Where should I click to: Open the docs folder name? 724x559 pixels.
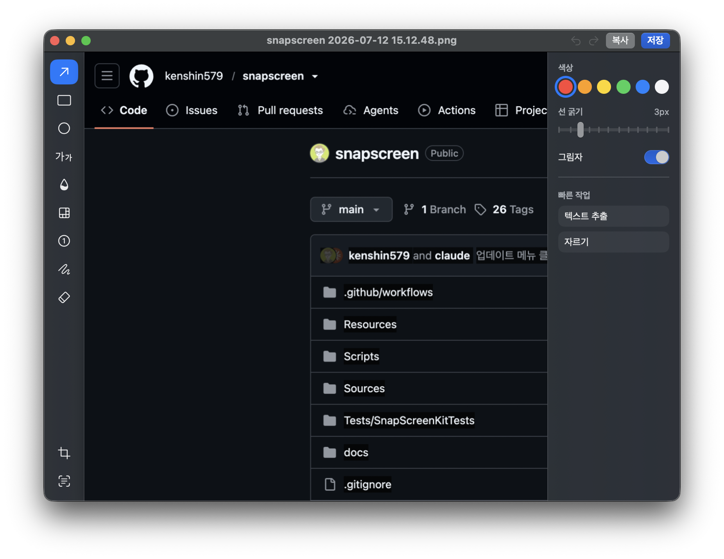tap(356, 453)
